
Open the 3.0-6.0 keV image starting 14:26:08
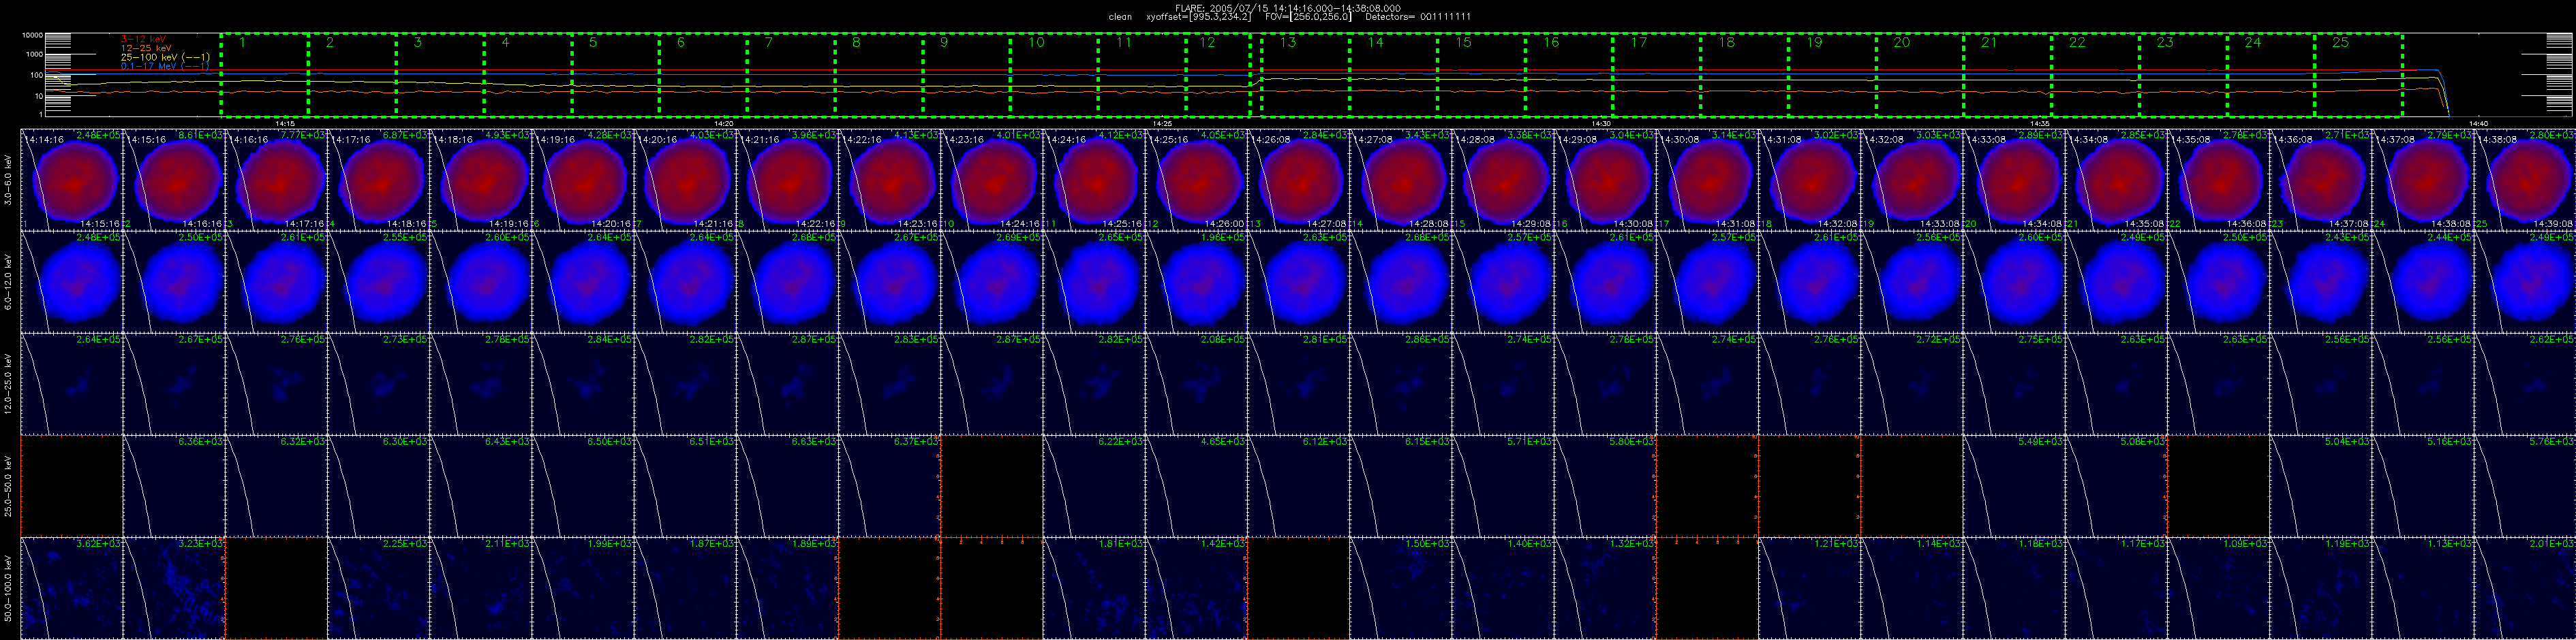tap(1298, 180)
